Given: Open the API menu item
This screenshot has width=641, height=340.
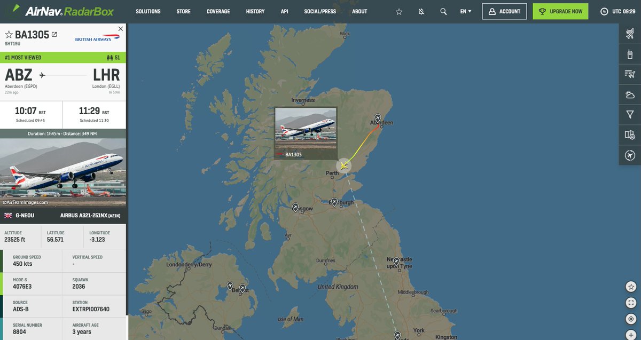Looking at the screenshot, I should coord(285,11).
